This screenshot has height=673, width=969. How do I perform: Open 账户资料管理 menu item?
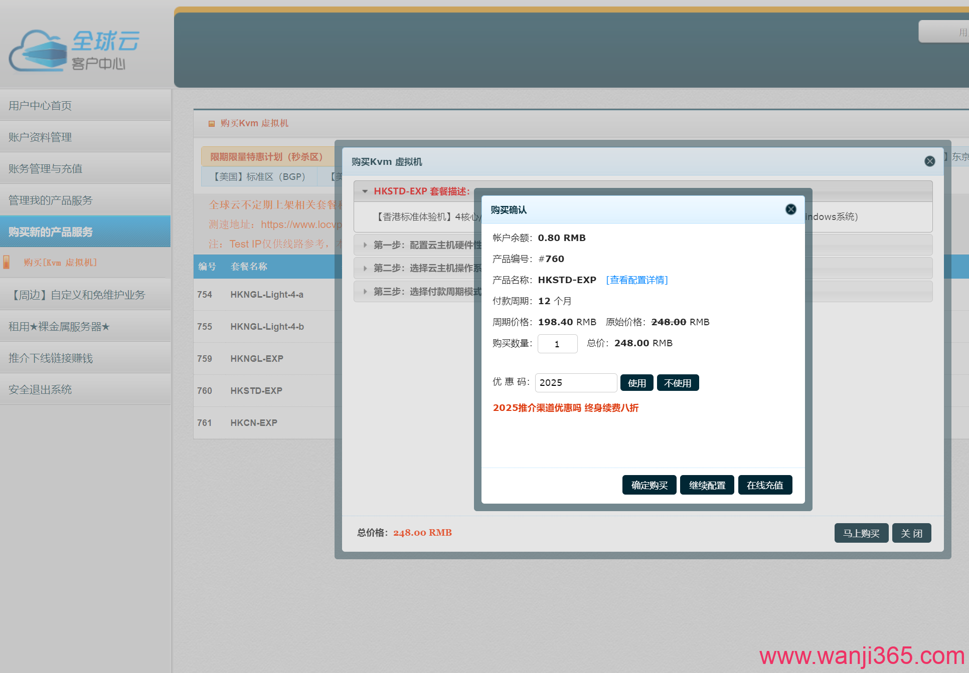85,137
